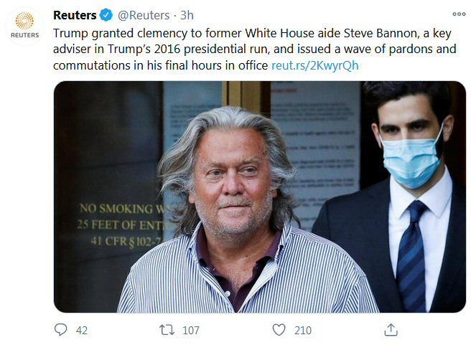Click the reply speech bubble icon
The width and height of the screenshot is (476, 345).
(61, 329)
